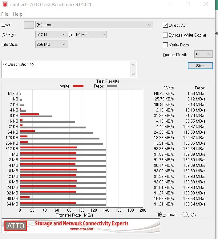Open the I/O Size minimum dropdown 512 B
Viewport: 218px width, 239px height.
[x=51, y=35]
